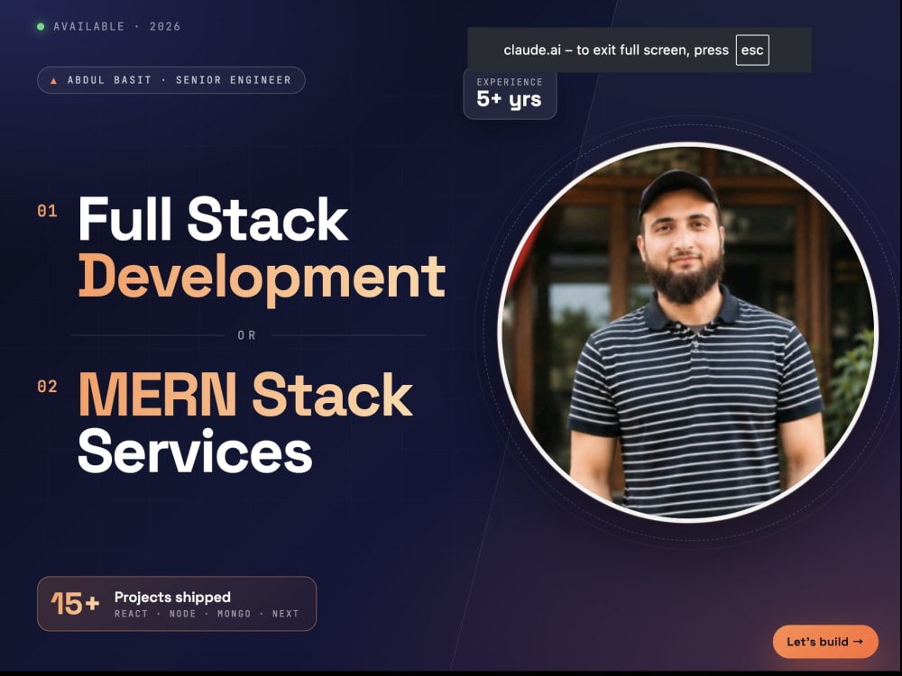The height and width of the screenshot is (676, 902).
Task: Click the "NODE" tech label
Action: (x=182, y=614)
